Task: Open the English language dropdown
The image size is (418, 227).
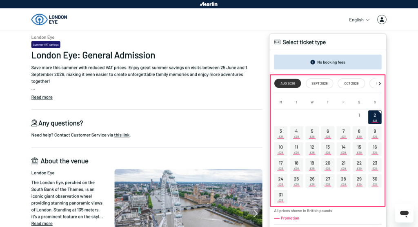Action: pyautogui.click(x=359, y=20)
